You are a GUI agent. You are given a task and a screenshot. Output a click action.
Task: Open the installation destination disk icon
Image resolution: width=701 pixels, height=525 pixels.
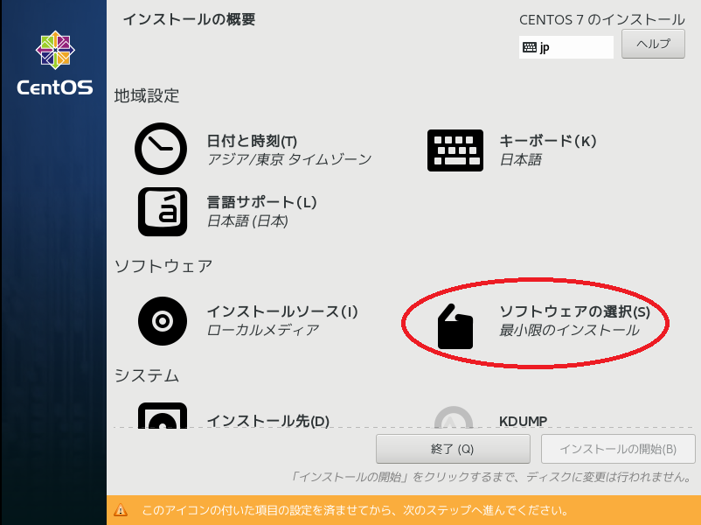coord(163,416)
